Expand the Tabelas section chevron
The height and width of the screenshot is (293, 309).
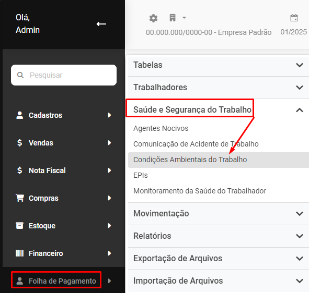[x=300, y=65]
